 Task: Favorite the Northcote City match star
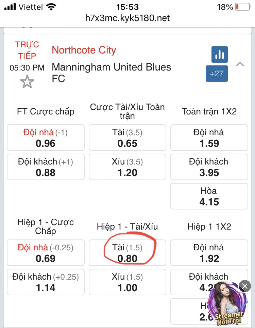pos(27,82)
